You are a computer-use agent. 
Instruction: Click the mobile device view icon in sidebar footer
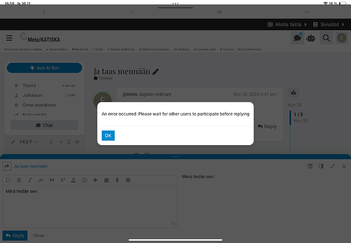click(x=69, y=142)
